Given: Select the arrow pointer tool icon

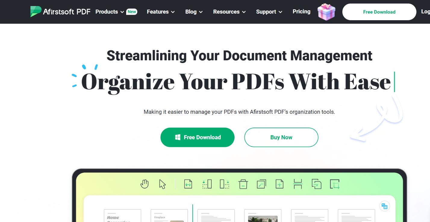Looking at the screenshot, I should 163,184.
